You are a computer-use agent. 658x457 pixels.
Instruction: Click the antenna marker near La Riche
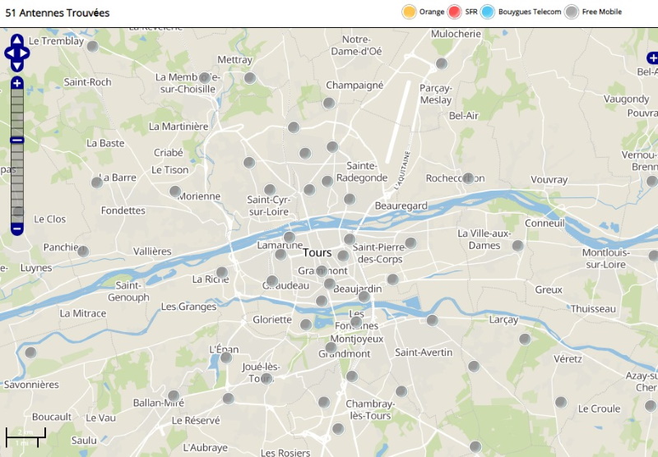point(221,272)
